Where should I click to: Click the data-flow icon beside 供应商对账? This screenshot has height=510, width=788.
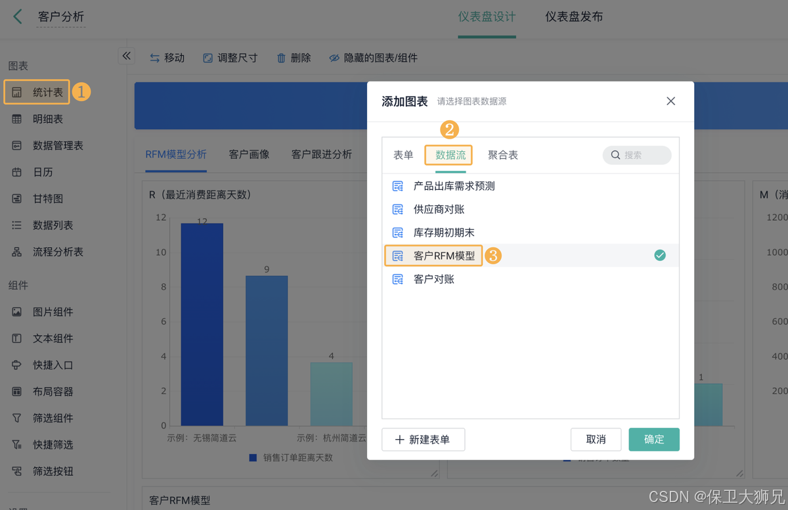[x=397, y=210]
